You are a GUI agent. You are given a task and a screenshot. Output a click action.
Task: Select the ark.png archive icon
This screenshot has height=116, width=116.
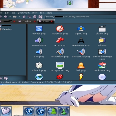point(102,40)
